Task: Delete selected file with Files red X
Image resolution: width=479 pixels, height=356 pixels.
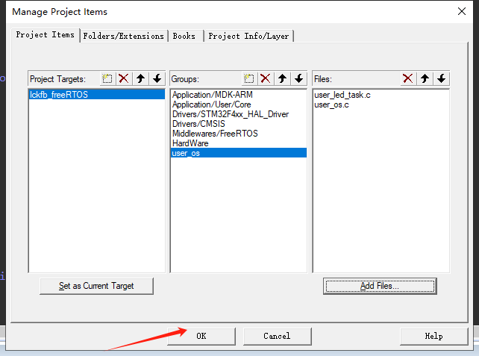Action: (408, 78)
